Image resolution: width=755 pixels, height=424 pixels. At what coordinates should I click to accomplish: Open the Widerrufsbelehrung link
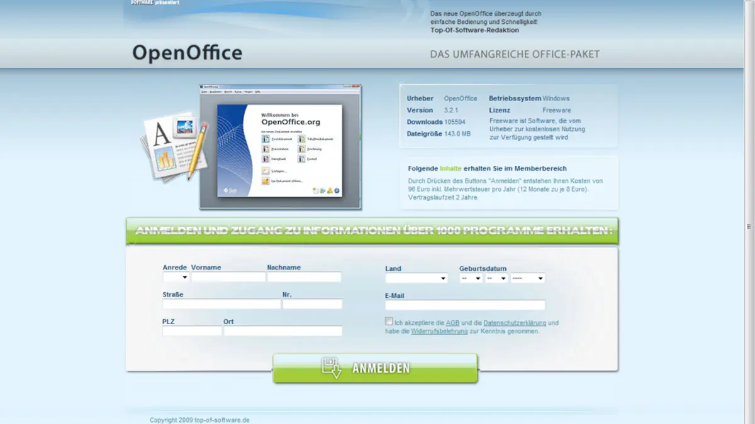(439, 331)
